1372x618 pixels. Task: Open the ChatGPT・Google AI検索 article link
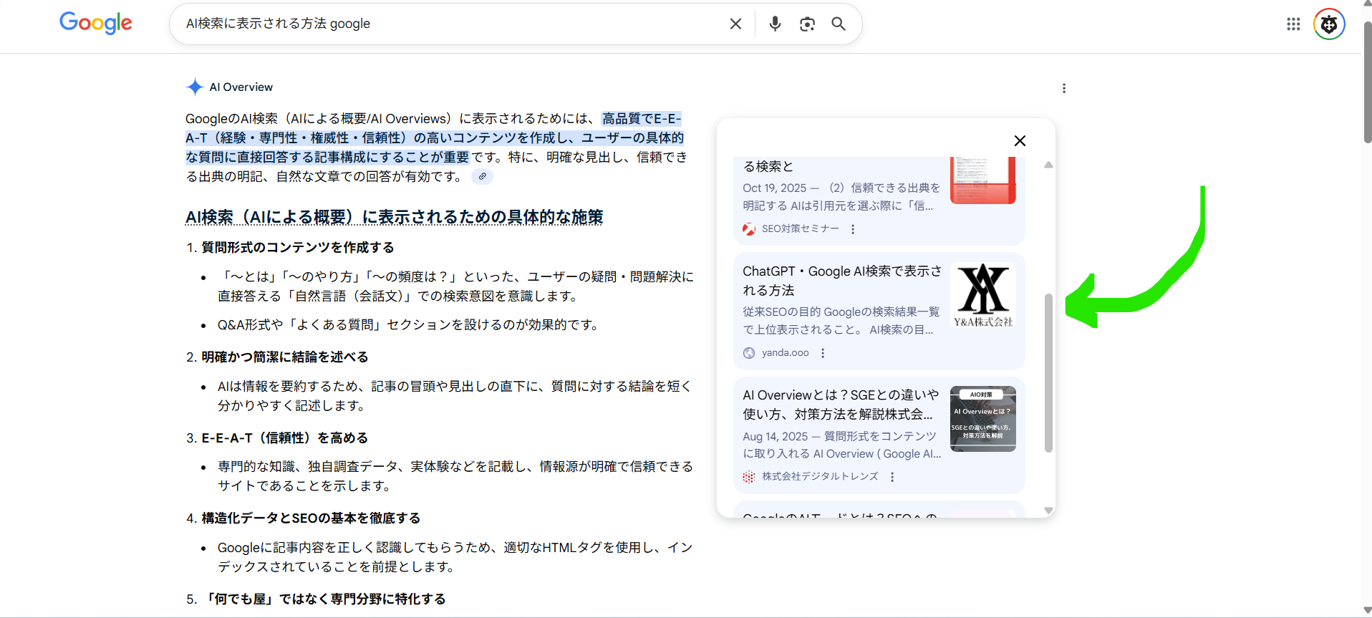click(841, 280)
